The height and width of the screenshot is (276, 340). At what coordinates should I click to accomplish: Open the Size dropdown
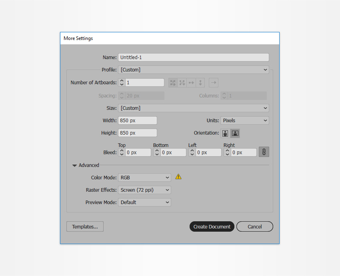[193, 108]
